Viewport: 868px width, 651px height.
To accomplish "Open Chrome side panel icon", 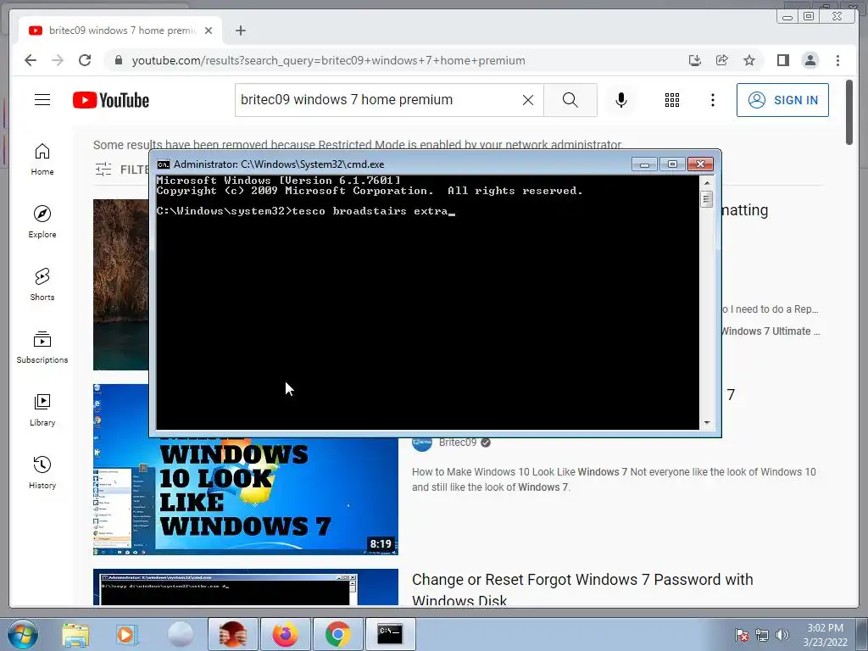I will (782, 60).
